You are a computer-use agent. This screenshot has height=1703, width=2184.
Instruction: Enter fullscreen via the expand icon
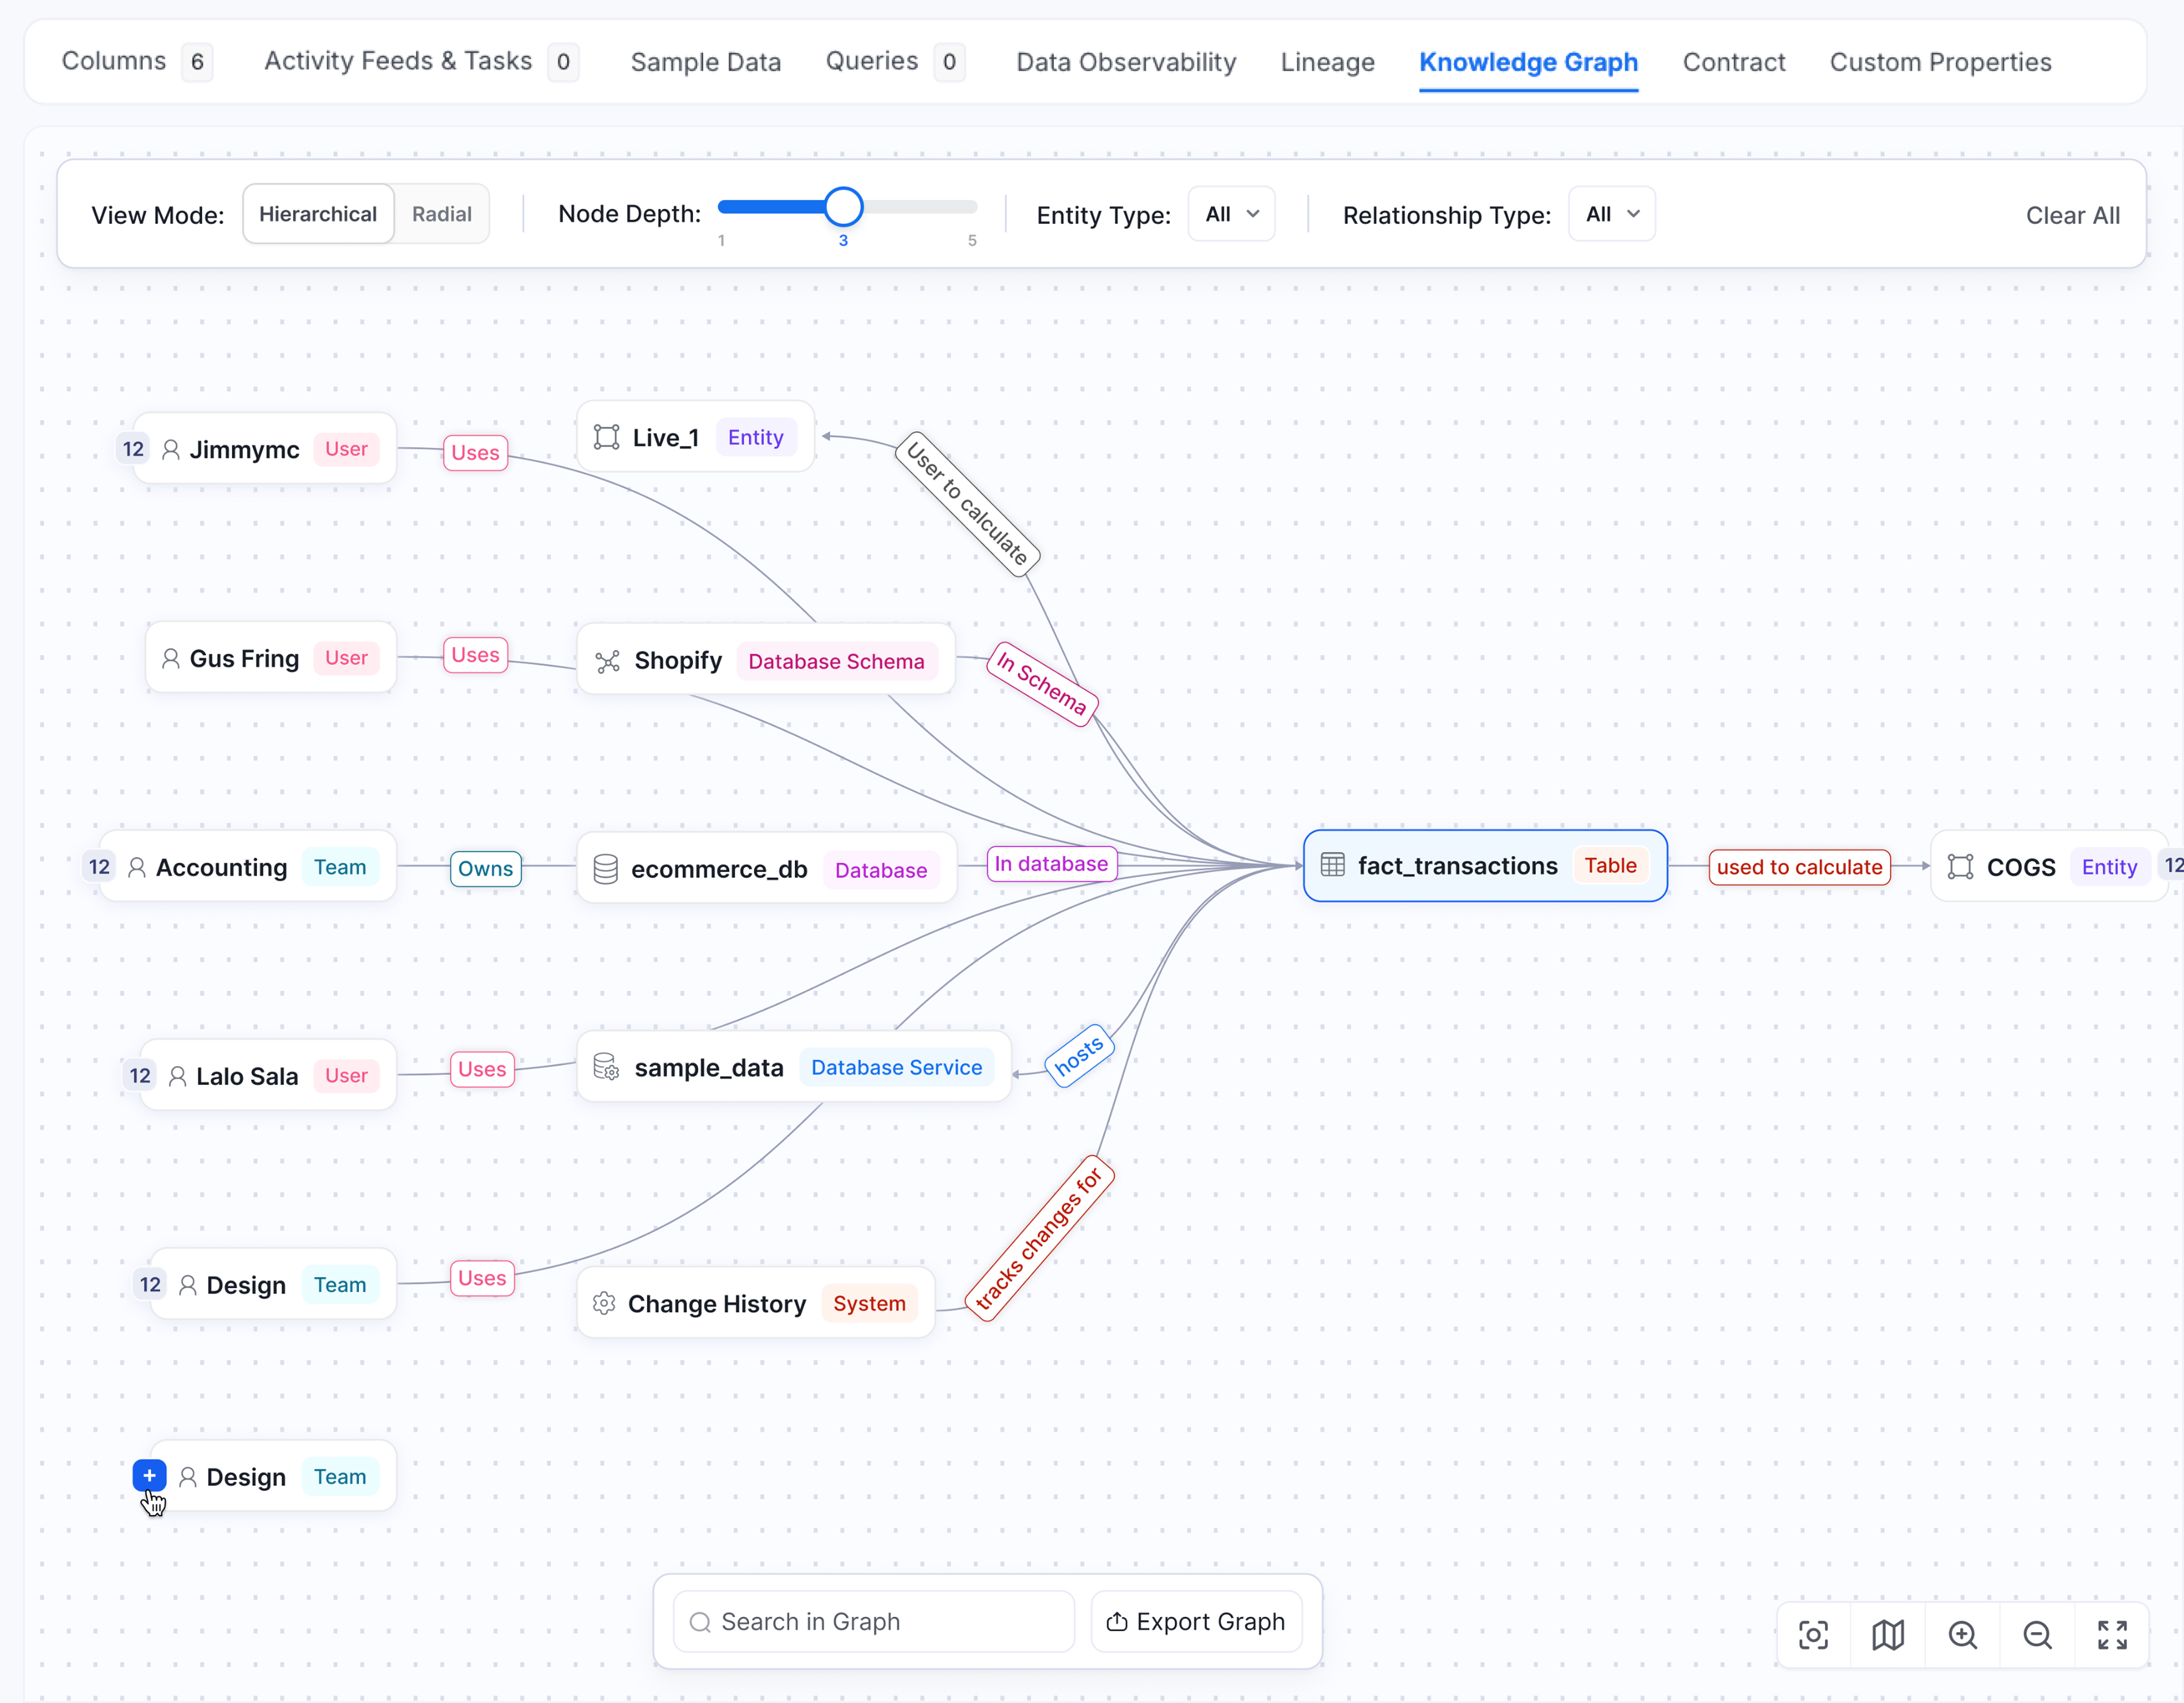(2113, 1635)
